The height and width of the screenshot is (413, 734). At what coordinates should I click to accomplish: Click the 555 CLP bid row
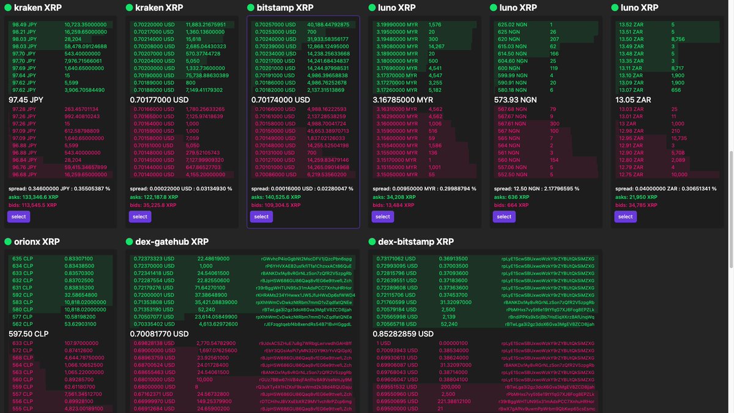click(x=59, y=408)
